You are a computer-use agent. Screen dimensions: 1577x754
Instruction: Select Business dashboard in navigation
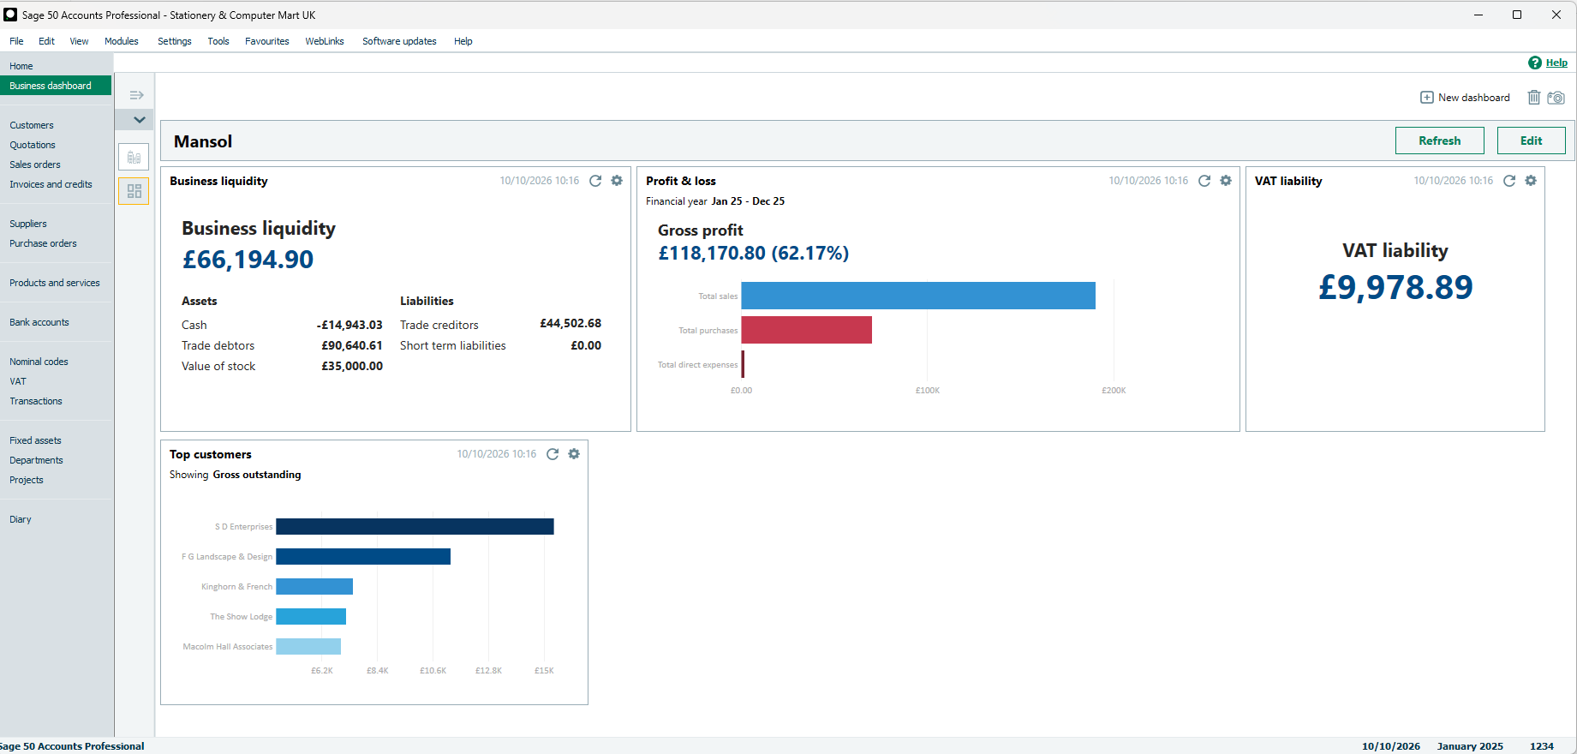coord(56,86)
